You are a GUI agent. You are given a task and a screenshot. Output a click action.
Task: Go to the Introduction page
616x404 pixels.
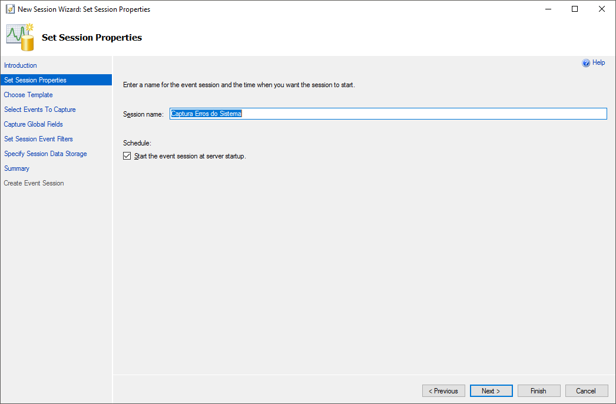[21, 65]
